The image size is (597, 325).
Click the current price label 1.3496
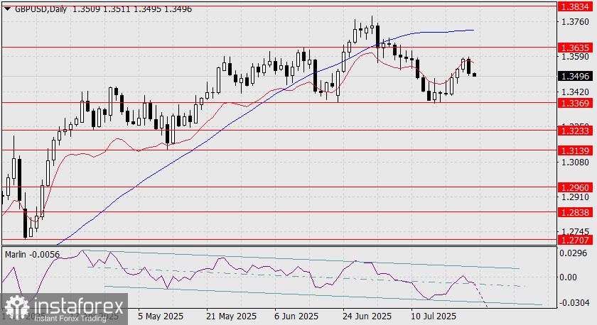pyautogui.click(x=575, y=77)
